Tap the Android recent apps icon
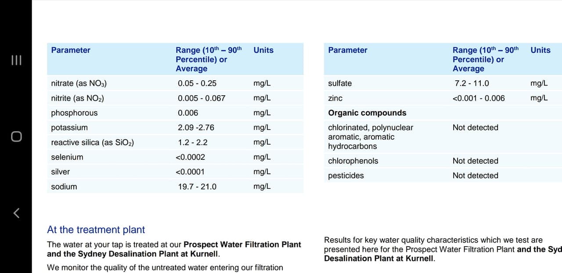 click(16, 60)
